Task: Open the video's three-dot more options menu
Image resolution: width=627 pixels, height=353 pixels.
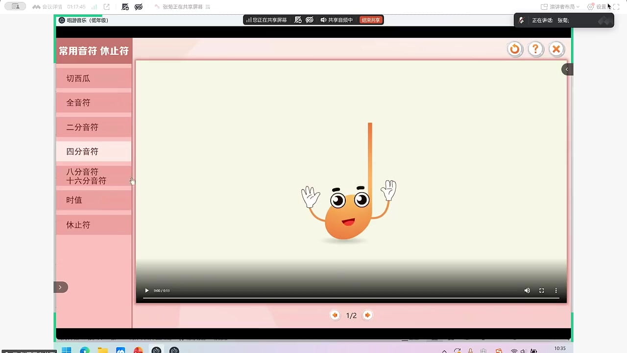Action: (556, 291)
